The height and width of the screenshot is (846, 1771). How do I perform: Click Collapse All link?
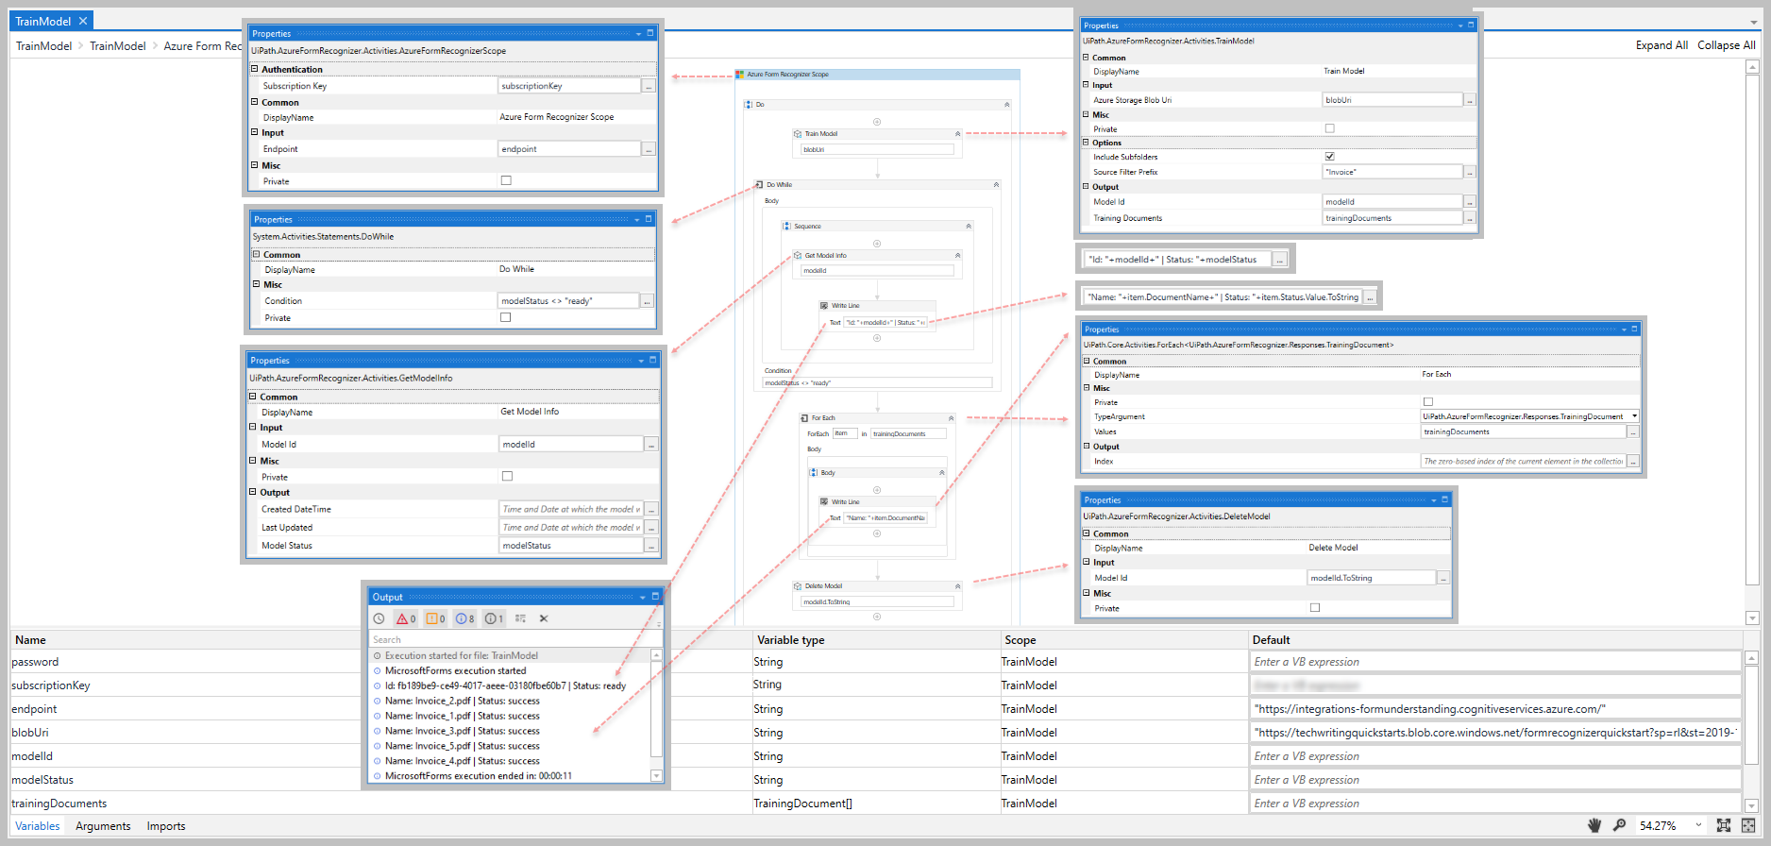point(1727,45)
